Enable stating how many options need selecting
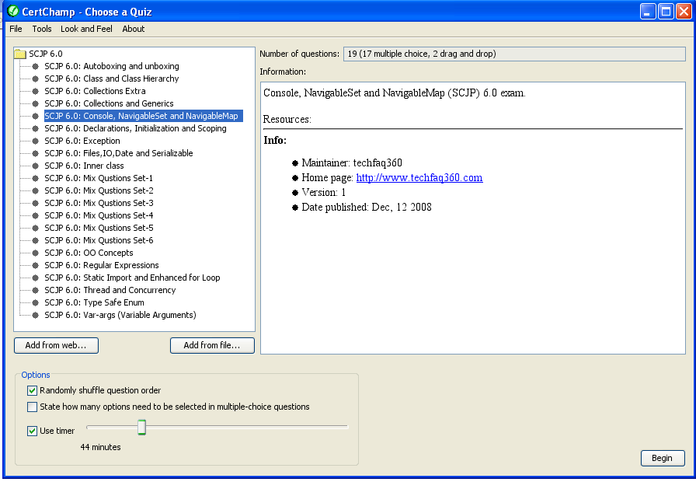 [x=33, y=407]
